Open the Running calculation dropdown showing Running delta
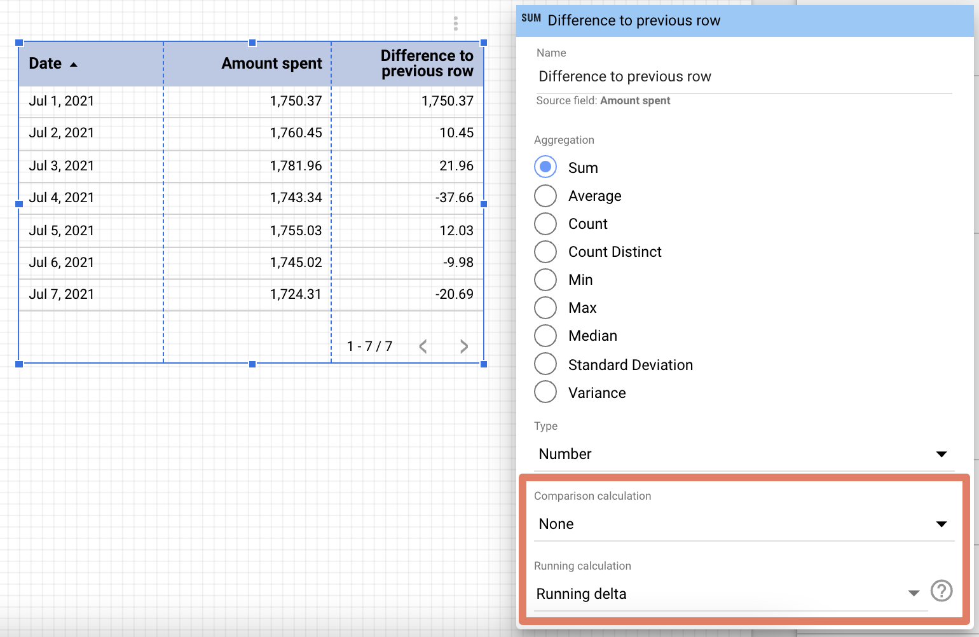 (x=730, y=594)
